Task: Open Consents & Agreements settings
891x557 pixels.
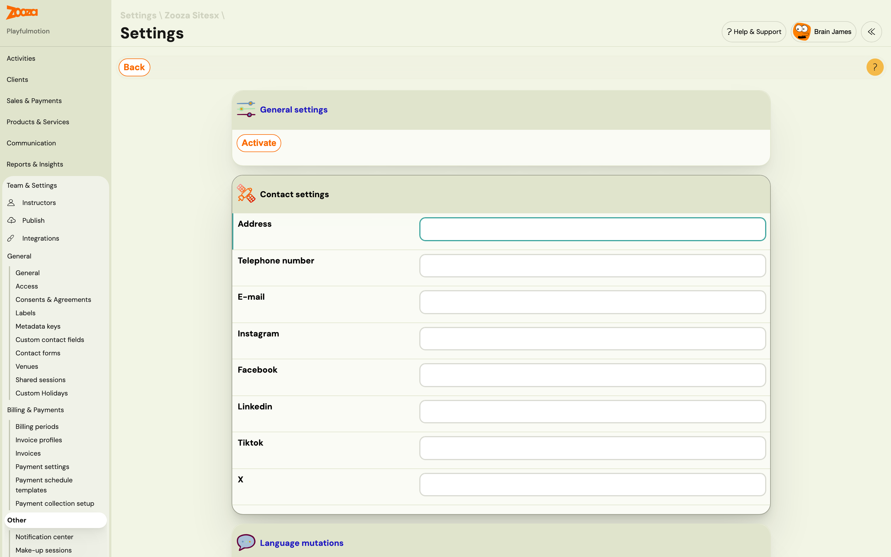Action: [x=53, y=299]
